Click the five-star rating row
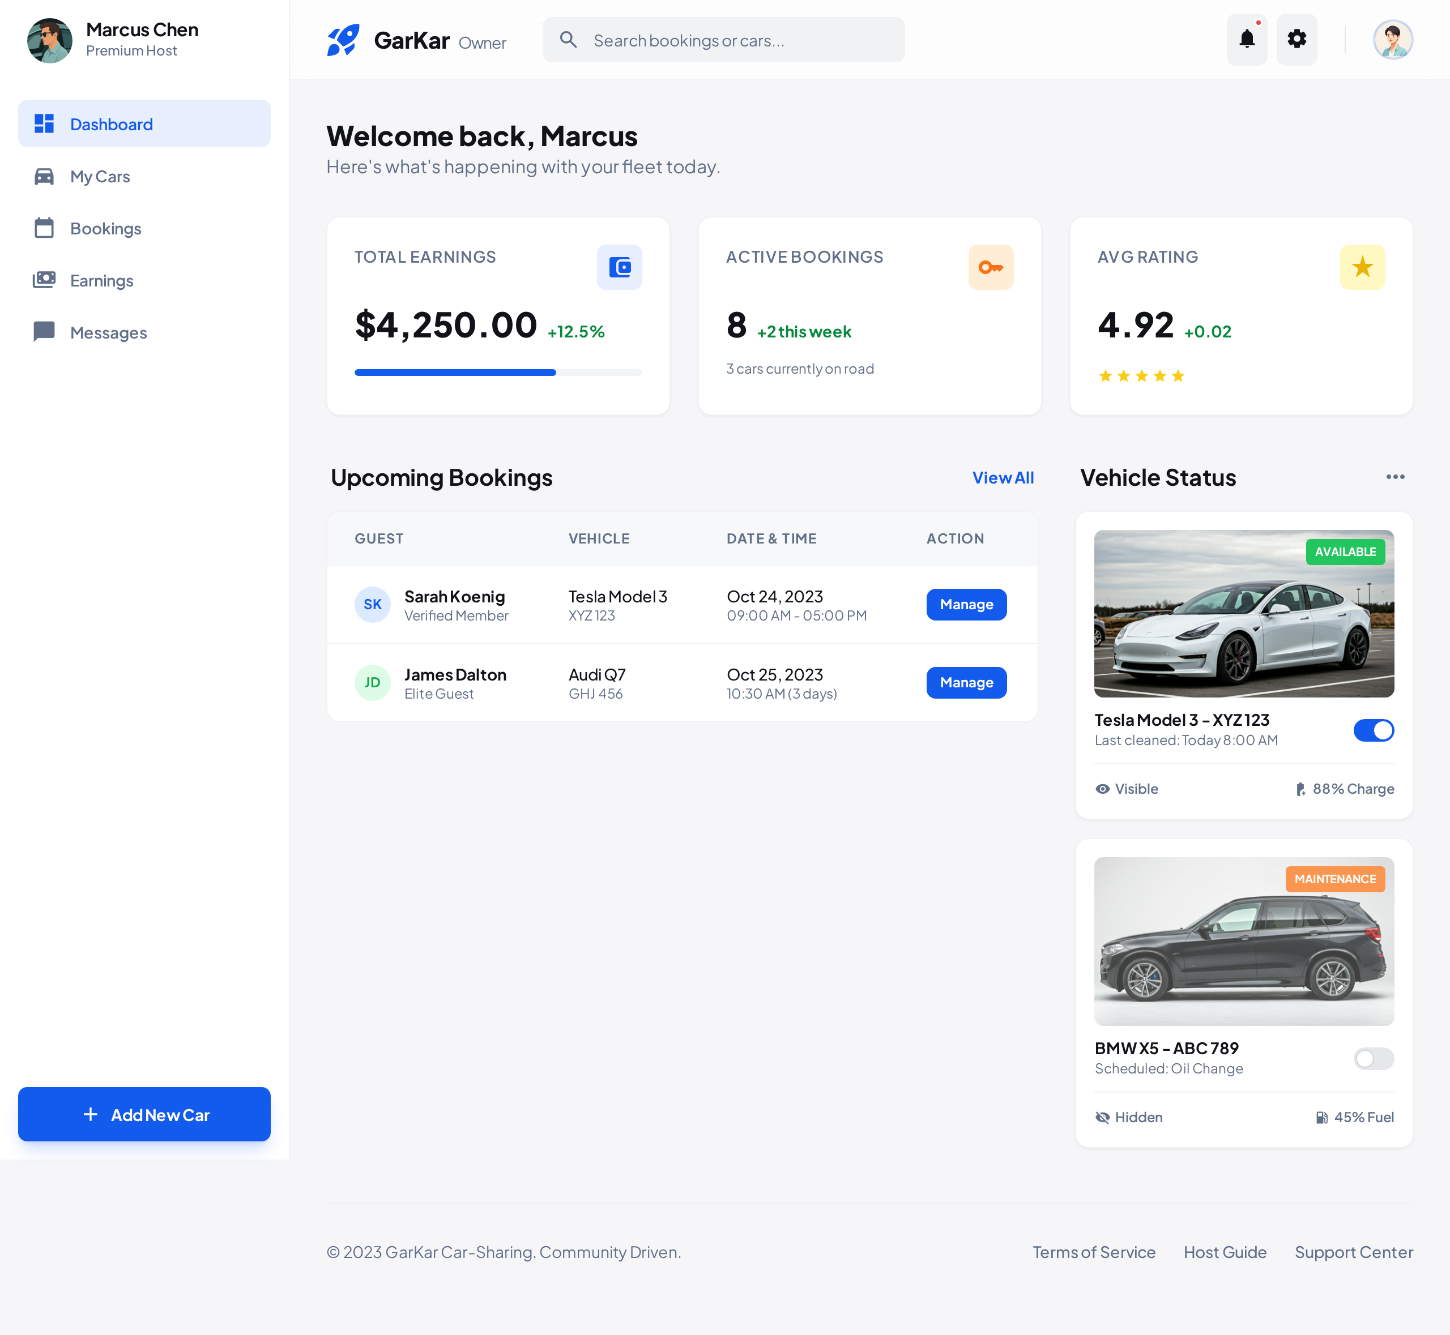The image size is (1450, 1335). click(1141, 376)
